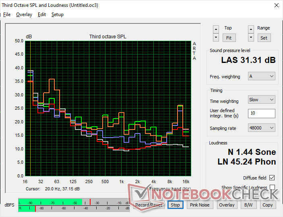
Task: Click the Top down arrow
Action: (216, 38)
